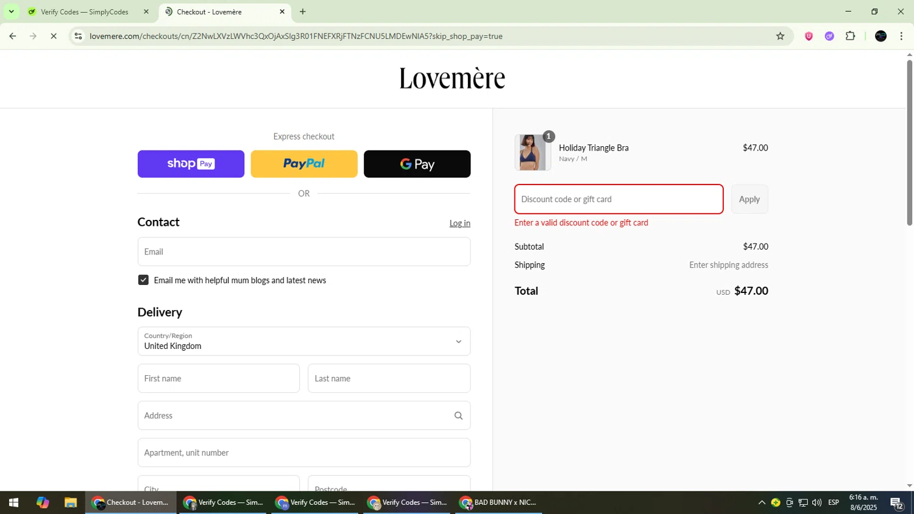The width and height of the screenshot is (914, 514).
Task: Focus the Apartment, unit number field
Action: coord(304,452)
